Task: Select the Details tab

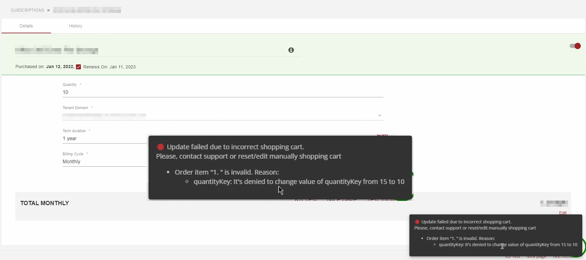Action: coord(26,26)
